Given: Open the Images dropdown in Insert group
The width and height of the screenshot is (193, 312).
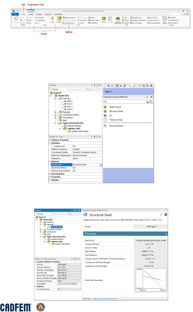Looking at the screenshot, I should tap(92, 18).
